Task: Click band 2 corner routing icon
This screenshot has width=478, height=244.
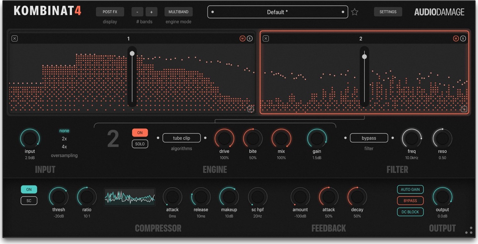Action: pyautogui.click(x=464, y=109)
